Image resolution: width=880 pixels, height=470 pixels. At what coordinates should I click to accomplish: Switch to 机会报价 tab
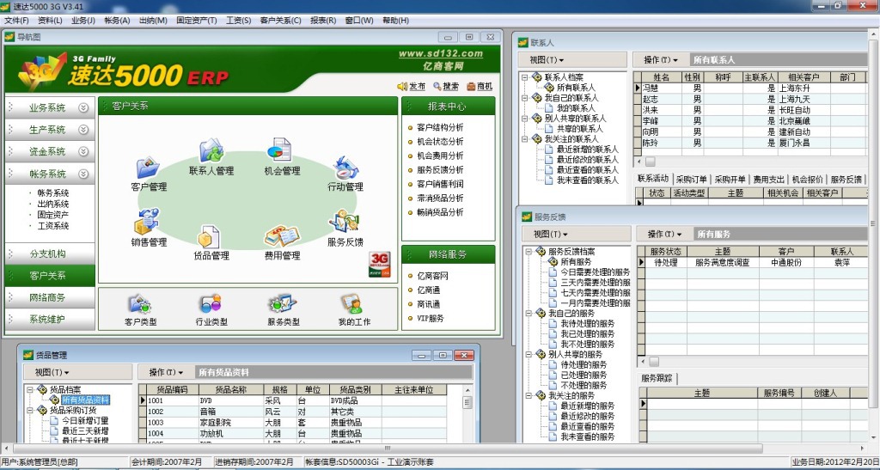(x=807, y=180)
